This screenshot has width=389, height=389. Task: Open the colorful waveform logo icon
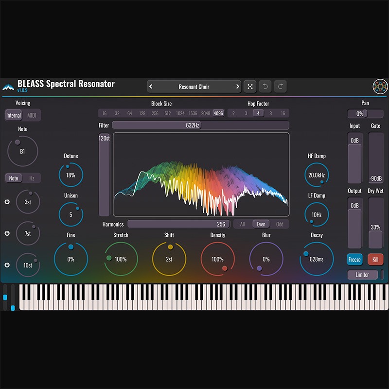click(380, 87)
